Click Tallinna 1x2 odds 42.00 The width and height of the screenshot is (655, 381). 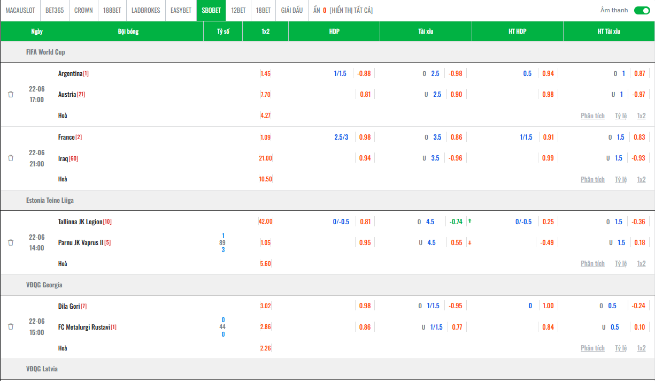pos(265,222)
